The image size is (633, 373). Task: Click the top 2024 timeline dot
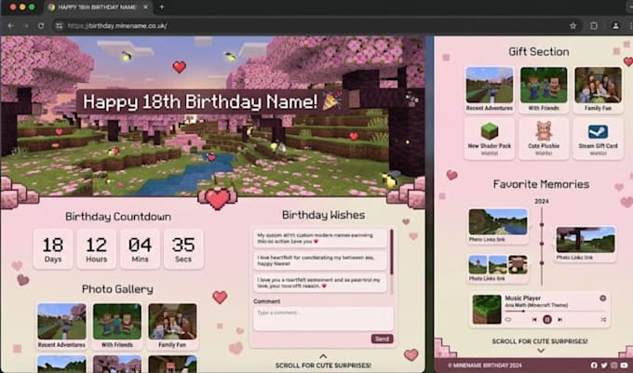coord(542,224)
